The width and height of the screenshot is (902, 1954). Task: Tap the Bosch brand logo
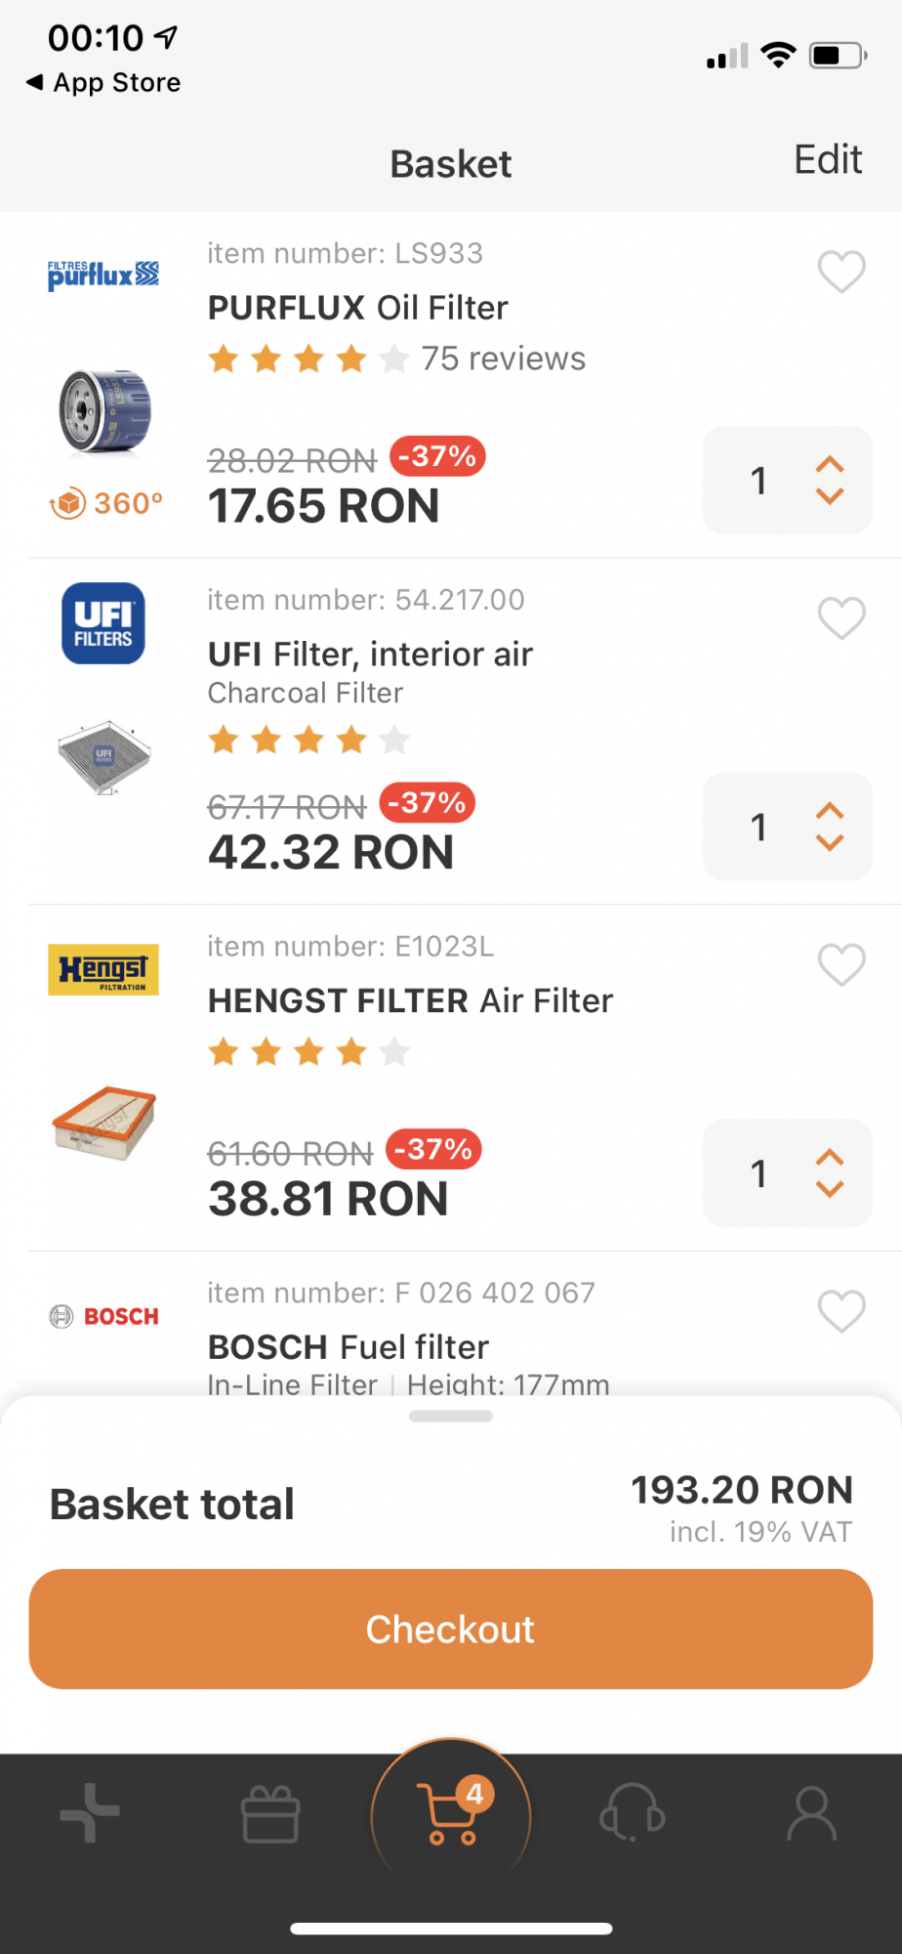click(x=103, y=1316)
